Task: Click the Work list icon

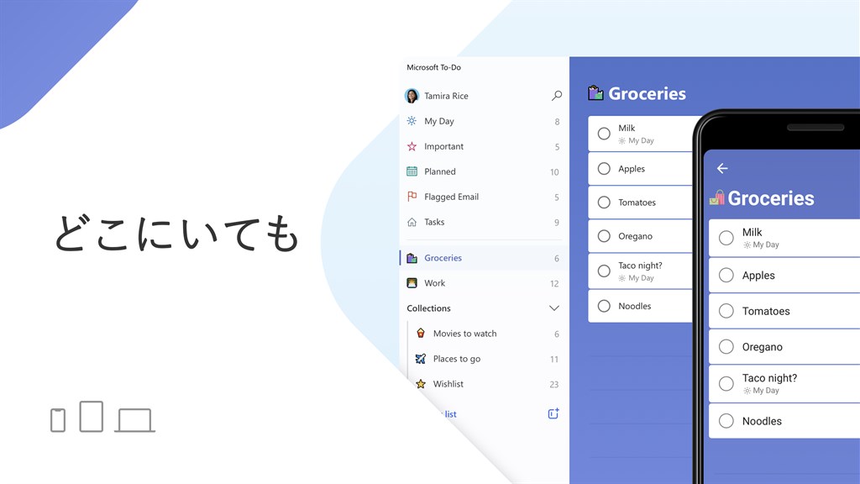Action: tap(412, 283)
